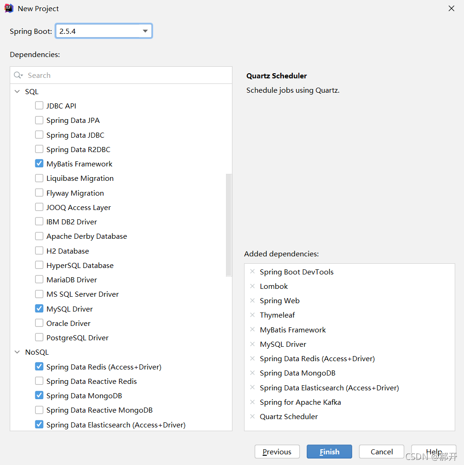The height and width of the screenshot is (465, 464).
Task: Remove Spring Web with its X icon
Action: coord(252,301)
